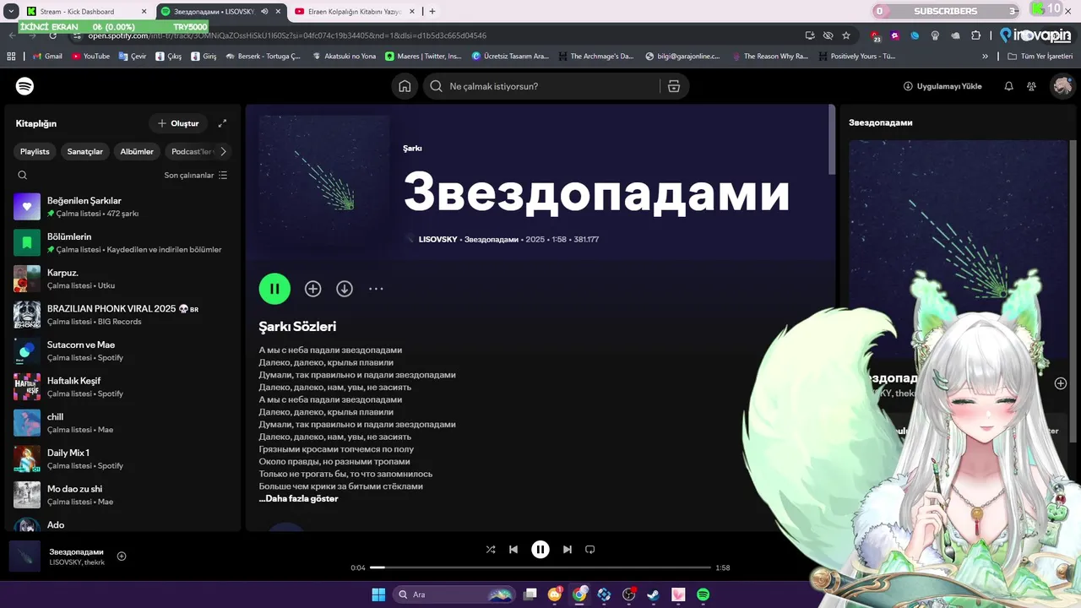The image size is (1081, 608).
Task: Add to library with right panel plus icon
Action: (x=1061, y=383)
